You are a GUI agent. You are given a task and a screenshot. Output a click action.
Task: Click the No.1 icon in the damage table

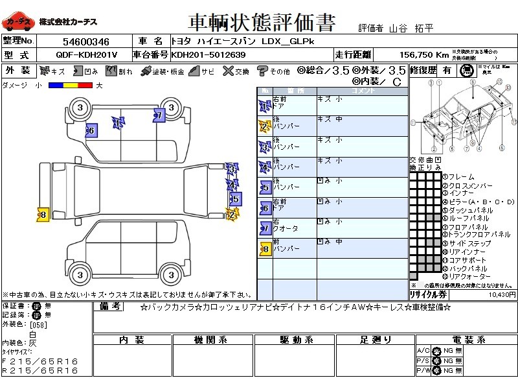click(265, 106)
